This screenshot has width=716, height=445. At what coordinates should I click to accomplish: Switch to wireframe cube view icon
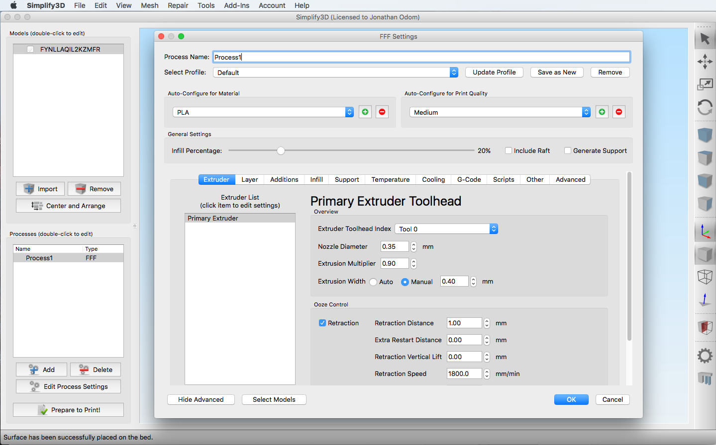coord(705,277)
